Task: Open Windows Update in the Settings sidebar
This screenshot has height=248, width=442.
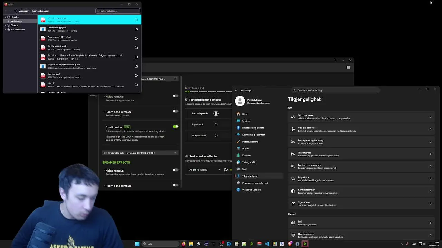Action: coord(258,190)
